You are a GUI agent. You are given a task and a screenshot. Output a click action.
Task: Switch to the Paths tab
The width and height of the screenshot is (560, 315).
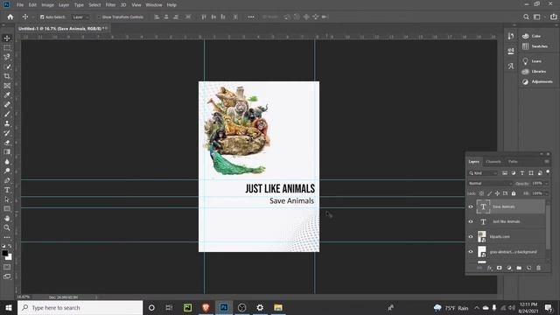(x=513, y=162)
